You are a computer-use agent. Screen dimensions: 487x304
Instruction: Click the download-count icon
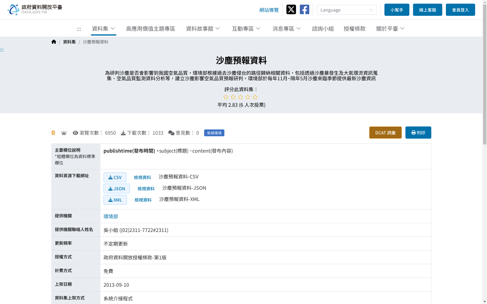123,133
